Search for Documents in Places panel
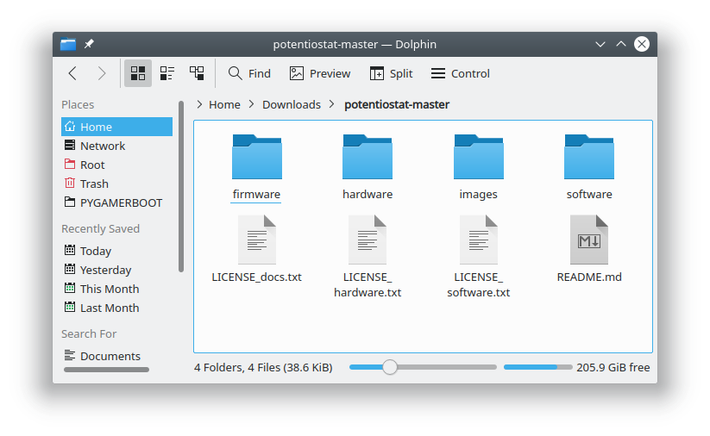710x436 pixels. coord(116,356)
